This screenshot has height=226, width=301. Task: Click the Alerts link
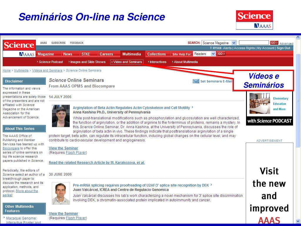227,48
